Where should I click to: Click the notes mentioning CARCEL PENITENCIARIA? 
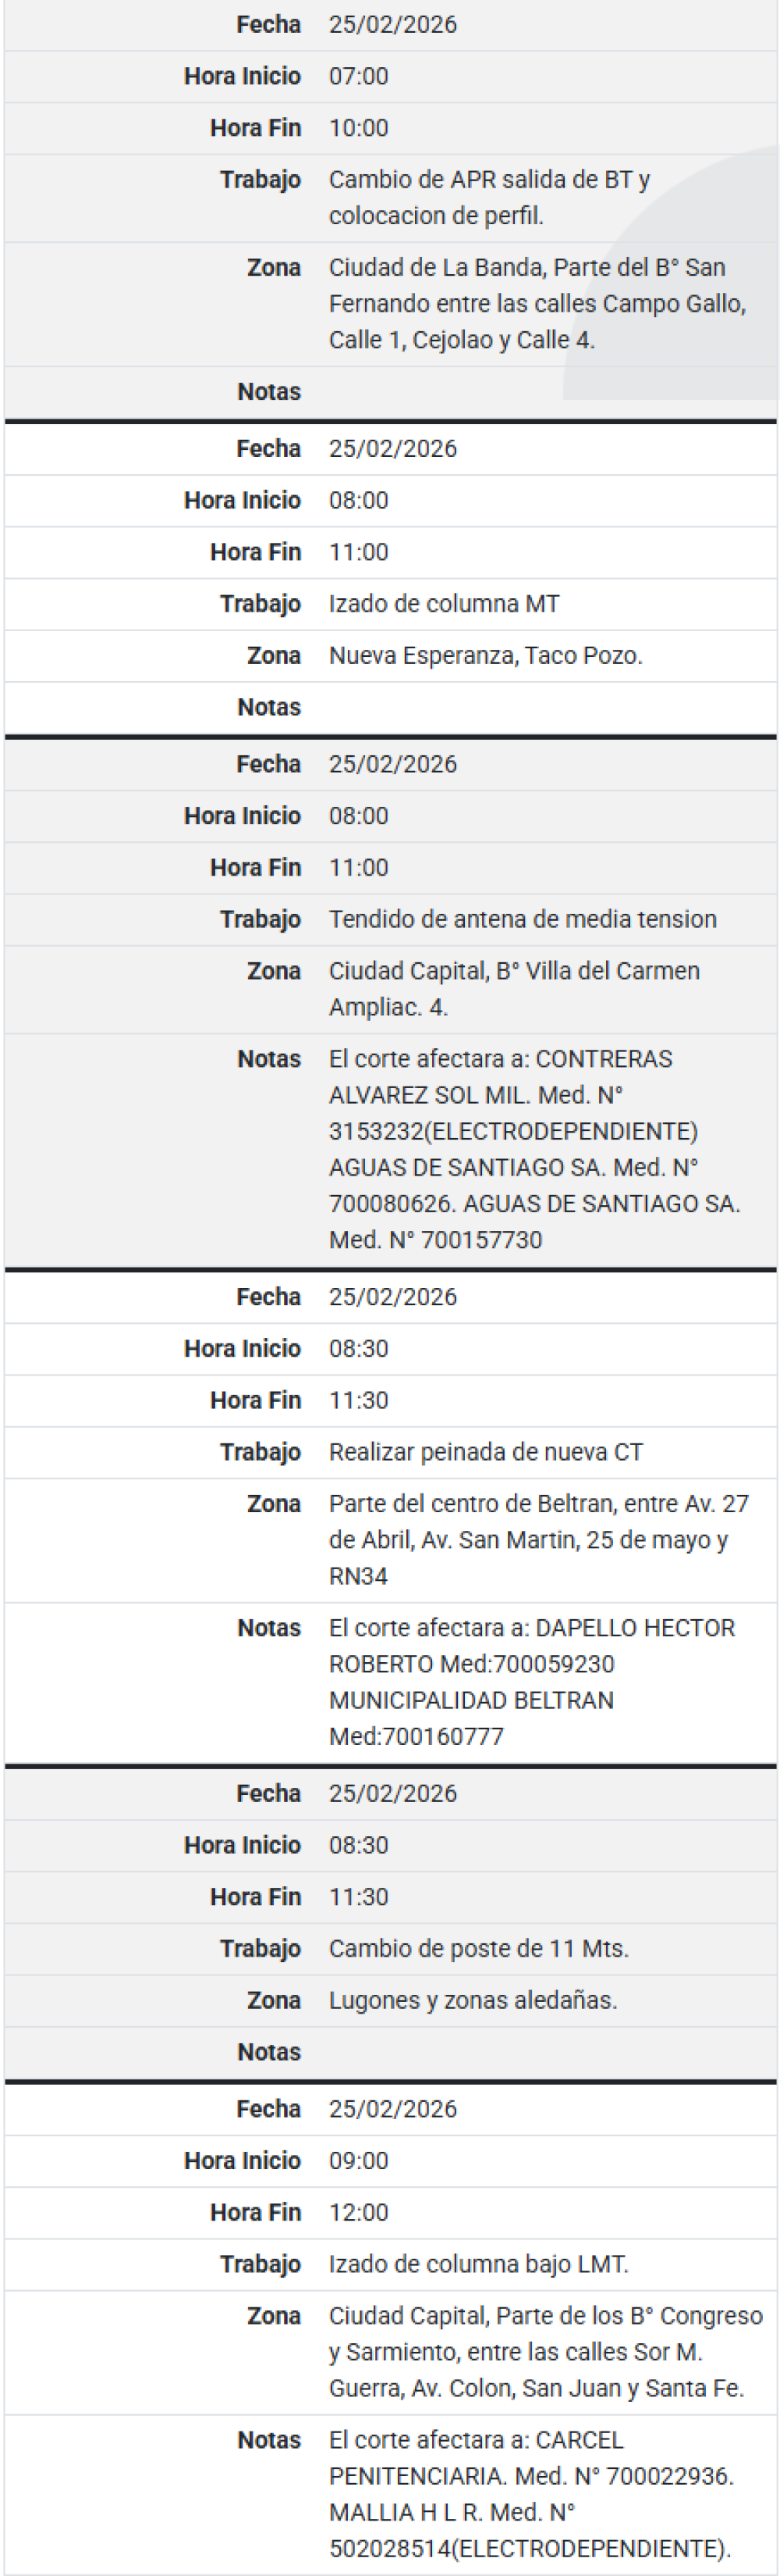click(x=530, y=2493)
